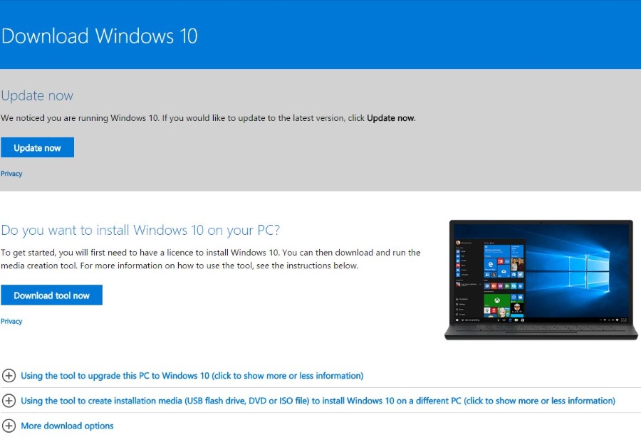
Task: Click the 'Update now' section heading
Action: 37,95
